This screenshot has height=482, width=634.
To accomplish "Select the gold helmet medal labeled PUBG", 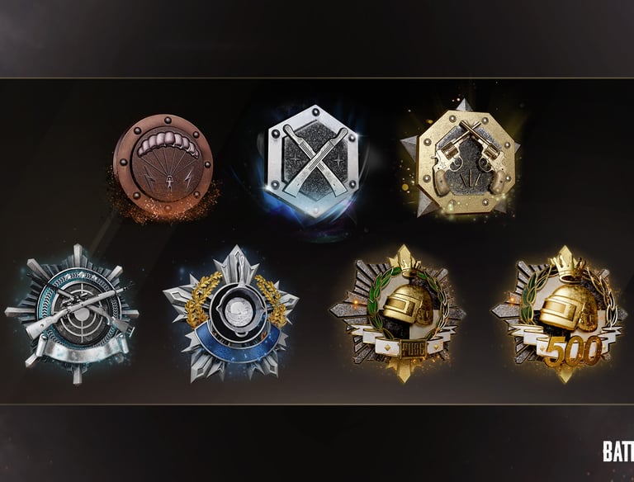I will tap(398, 314).
